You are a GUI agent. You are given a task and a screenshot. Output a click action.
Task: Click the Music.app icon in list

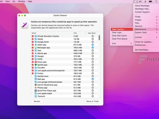pyautogui.click(x=35, y=62)
